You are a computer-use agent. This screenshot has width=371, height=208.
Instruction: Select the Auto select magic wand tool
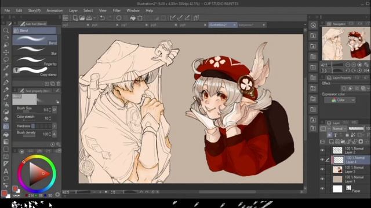click(x=6, y=75)
